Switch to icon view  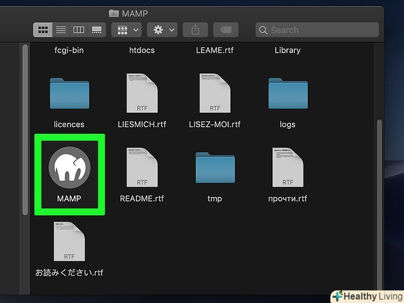point(43,30)
